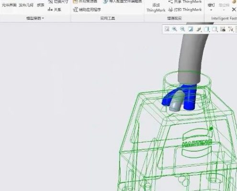Expand the 螺钉 (Screw) dropdown arrow

tap(211, 10)
